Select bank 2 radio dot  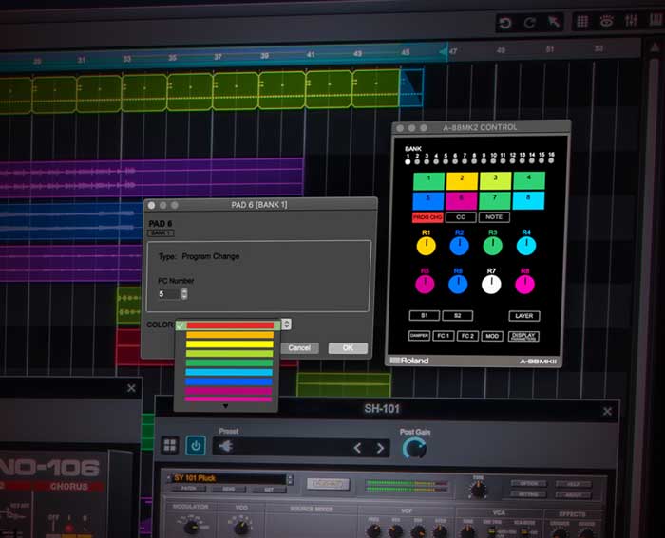(417, 161)
